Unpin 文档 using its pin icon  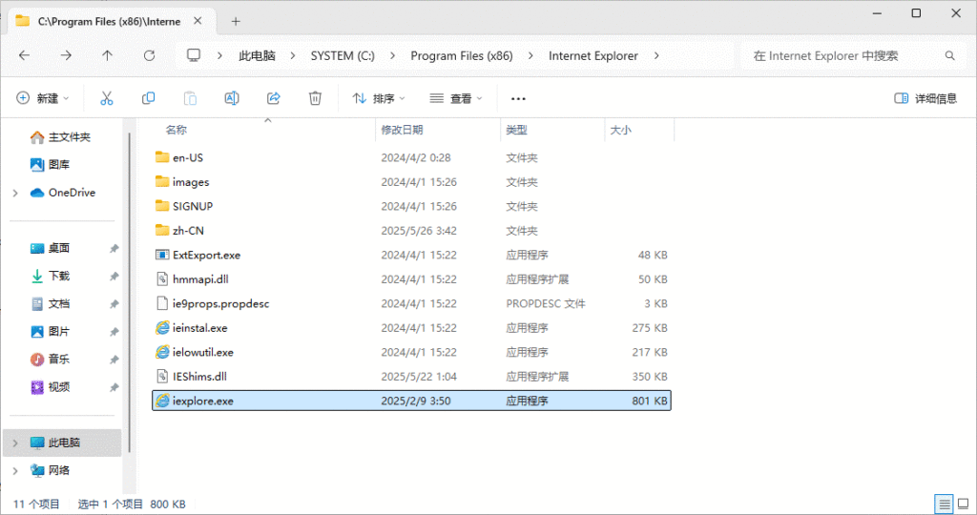tap(114, 304)
